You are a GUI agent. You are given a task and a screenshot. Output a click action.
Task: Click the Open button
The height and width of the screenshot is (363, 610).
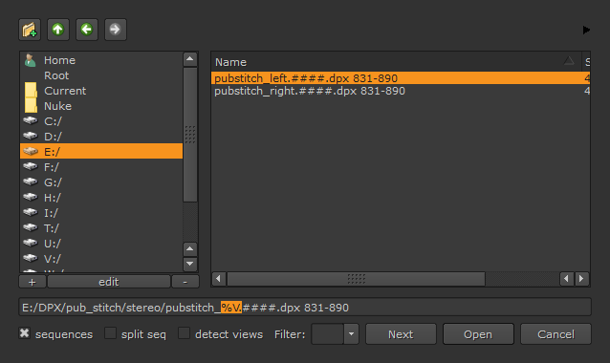click(478, 334)
